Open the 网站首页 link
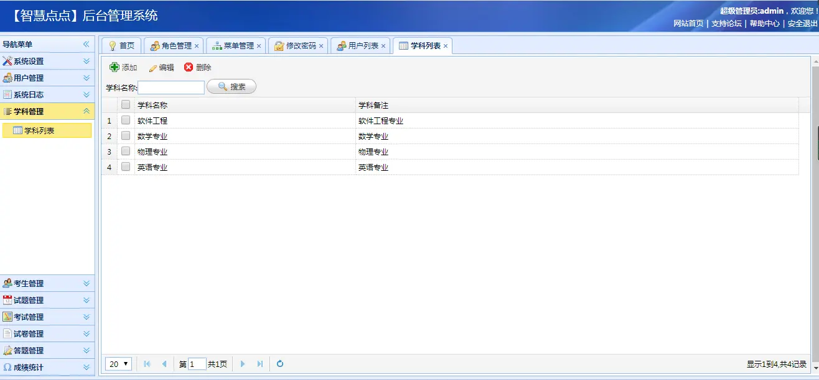Image resolution: width=819 pixels, height=380 pixels. pos(688,24)
